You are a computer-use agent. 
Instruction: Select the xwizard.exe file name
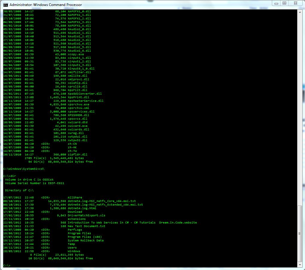pyautogui.click(x=77, y=126)
